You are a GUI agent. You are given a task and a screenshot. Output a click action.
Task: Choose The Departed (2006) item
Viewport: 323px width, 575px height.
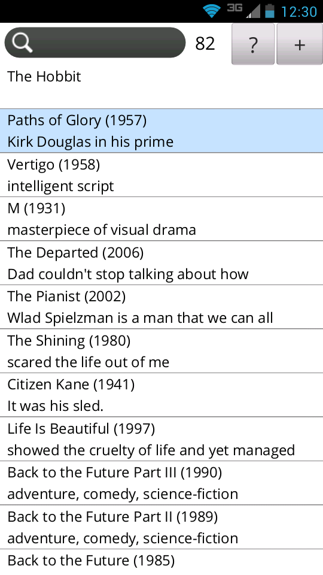pyautogui.click(x=161, y=263)
